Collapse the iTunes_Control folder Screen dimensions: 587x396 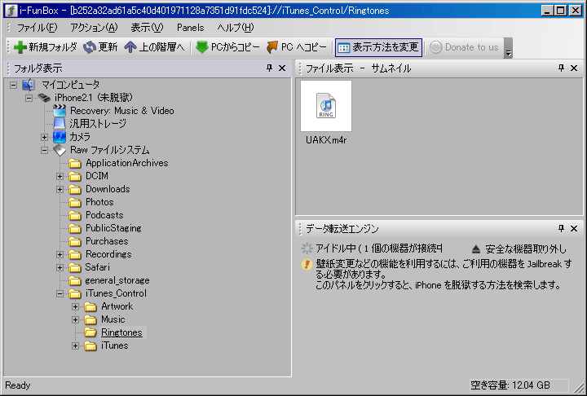coord(60,294)
